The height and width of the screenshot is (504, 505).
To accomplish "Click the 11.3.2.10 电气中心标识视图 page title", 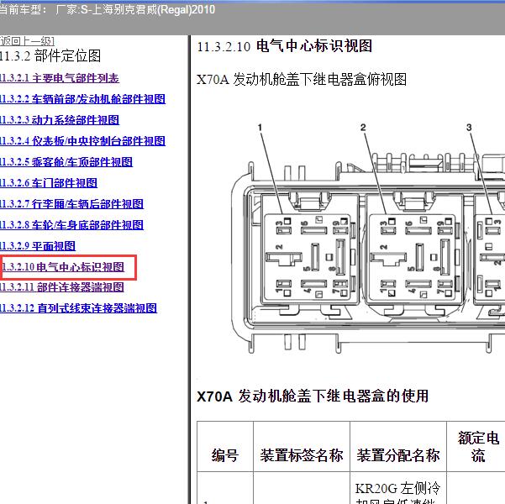I will [285, 46].
